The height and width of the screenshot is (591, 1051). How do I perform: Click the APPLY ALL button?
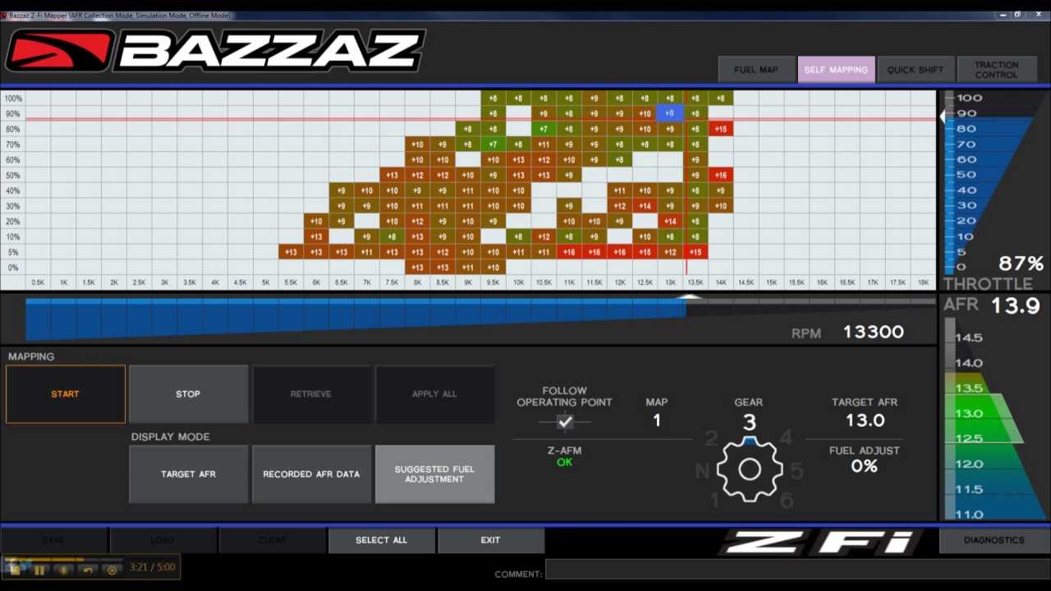434,394
